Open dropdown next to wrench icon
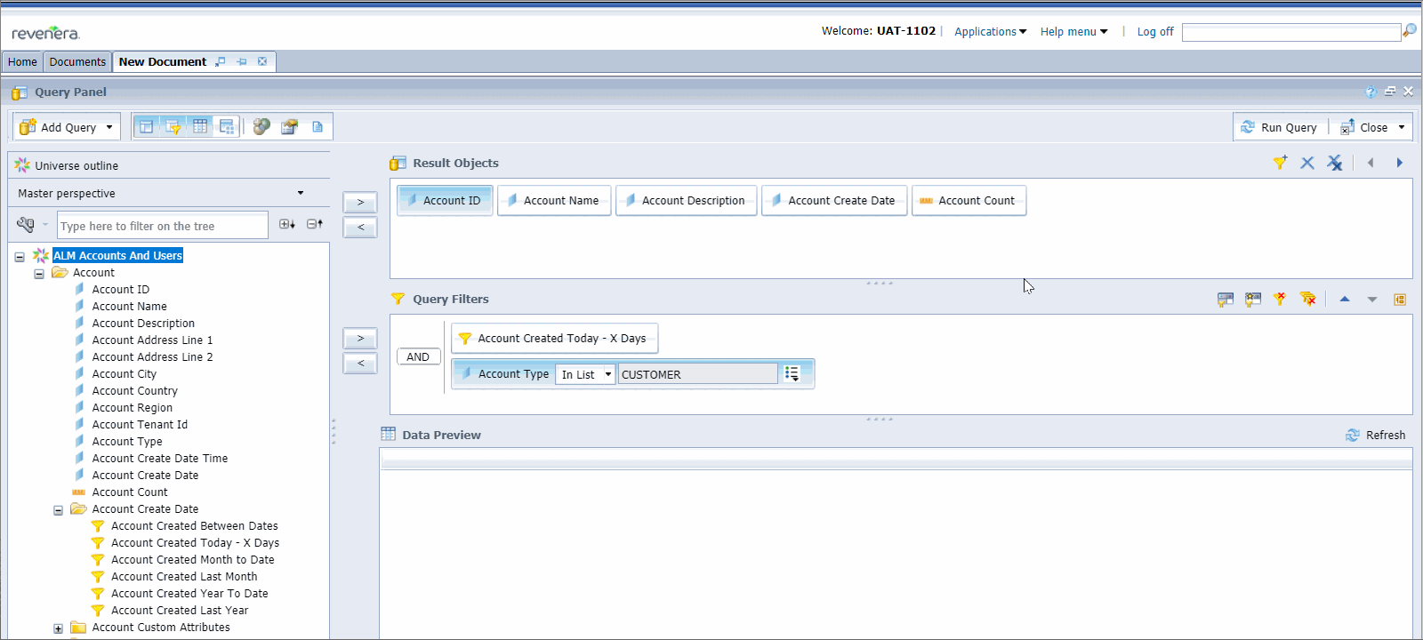 (x=45, y=225)
